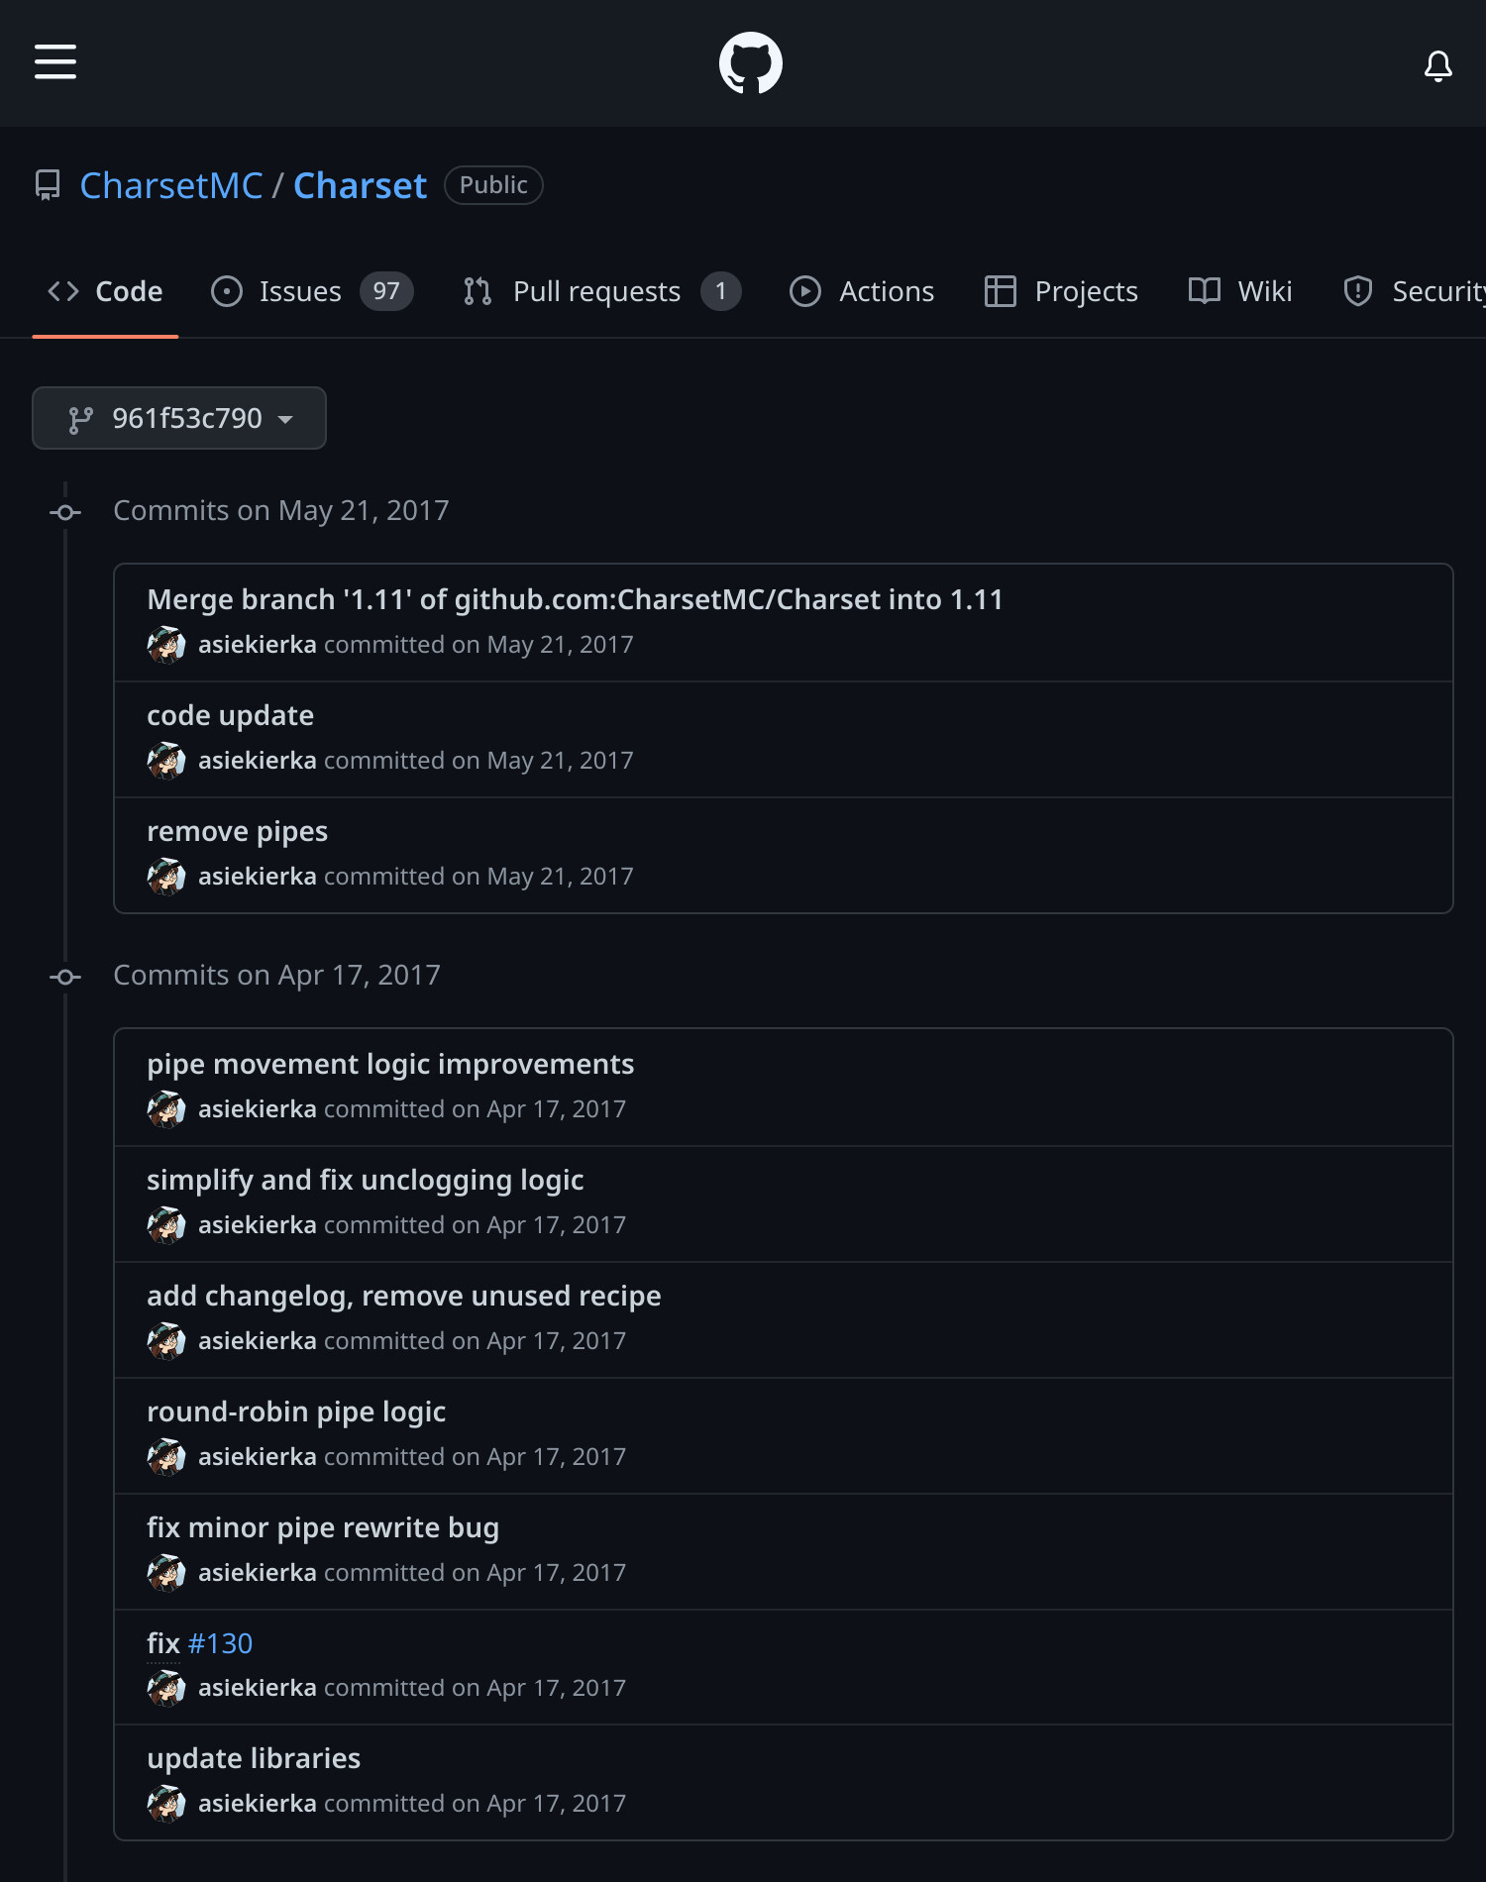
Task: Click the Wiki book icon
Action: point(1204,291)
